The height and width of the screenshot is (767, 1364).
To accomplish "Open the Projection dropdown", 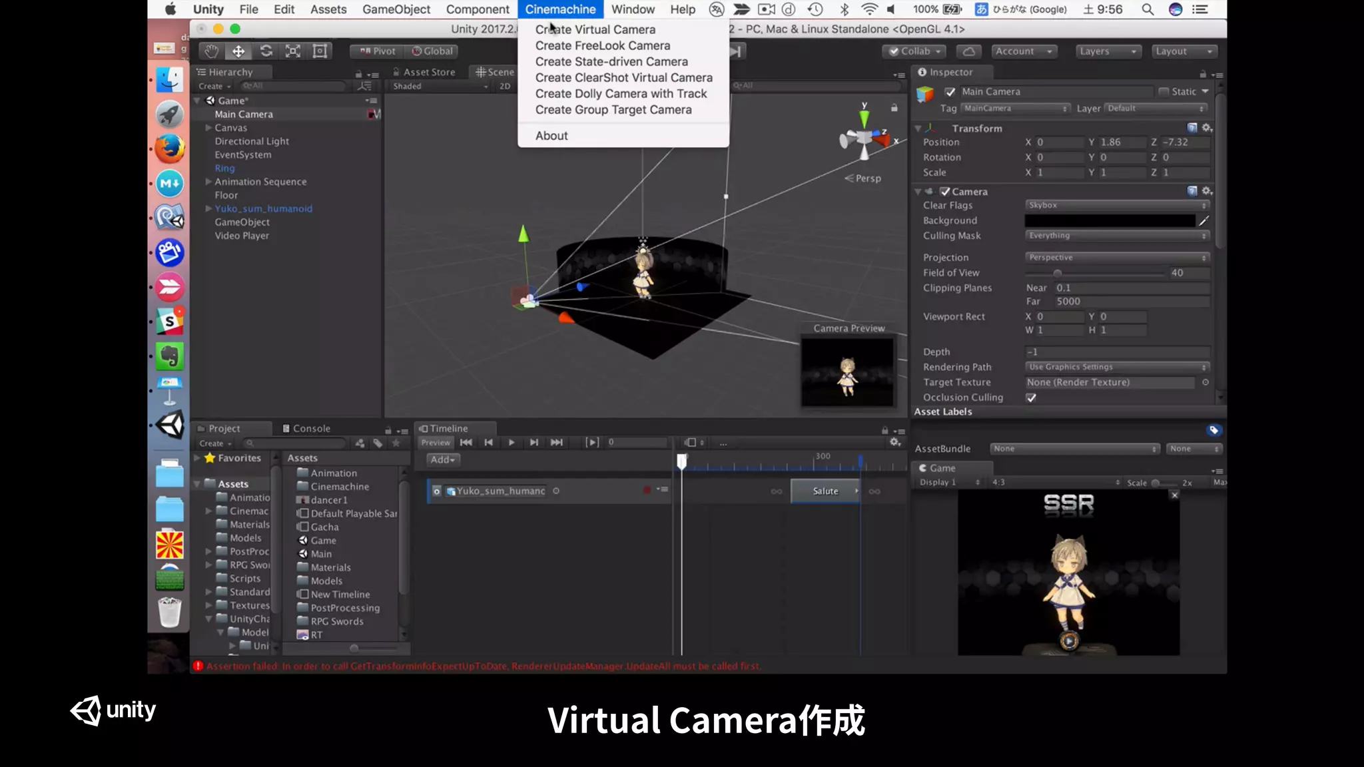I will click(x=1117, y=258).
